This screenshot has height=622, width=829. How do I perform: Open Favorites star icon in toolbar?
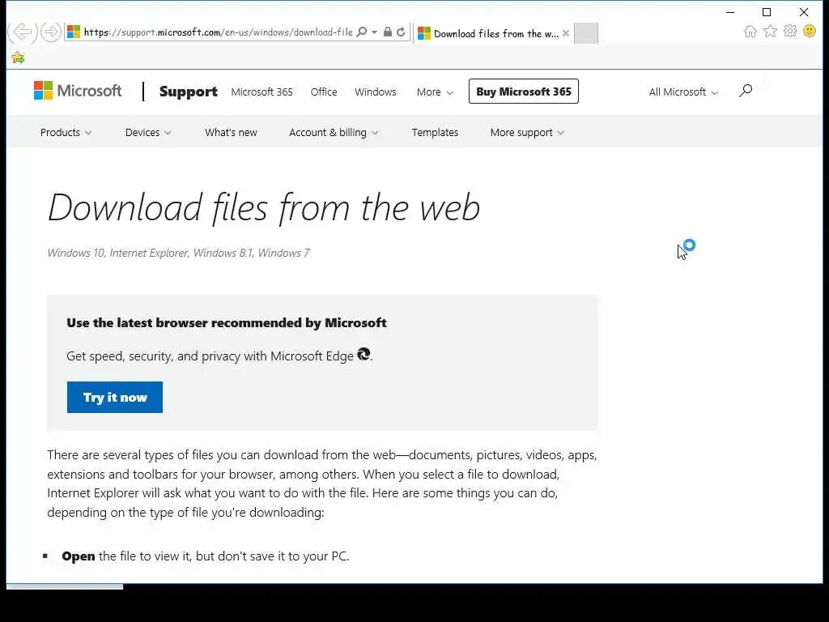[x=770, y=32]
